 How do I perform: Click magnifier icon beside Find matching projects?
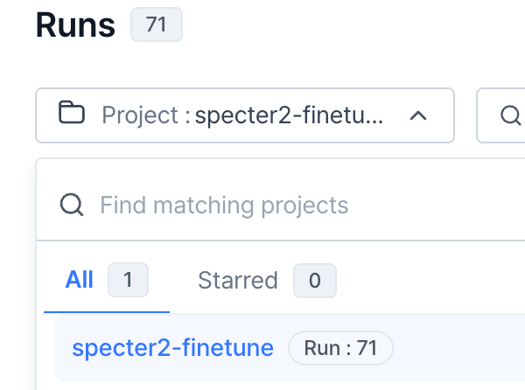coord(72,205)
